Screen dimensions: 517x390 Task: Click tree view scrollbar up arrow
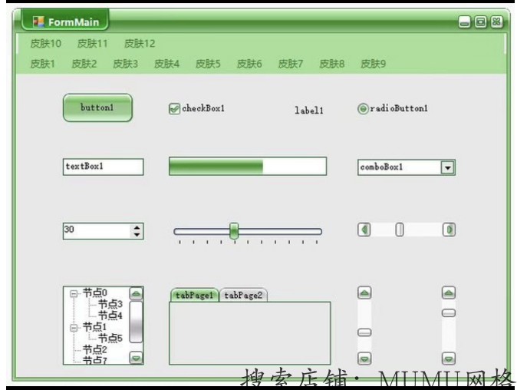pos(137,293)
